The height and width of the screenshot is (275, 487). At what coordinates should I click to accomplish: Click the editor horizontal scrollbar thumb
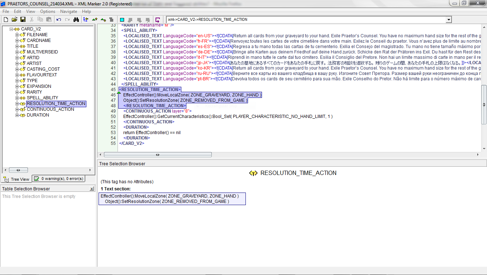(x=158, y=155)
